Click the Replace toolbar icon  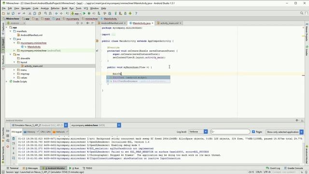pos(50,14)
